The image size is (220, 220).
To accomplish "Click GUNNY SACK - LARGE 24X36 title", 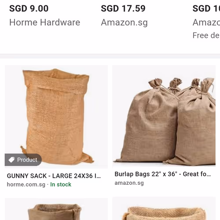I will point(54,176).
